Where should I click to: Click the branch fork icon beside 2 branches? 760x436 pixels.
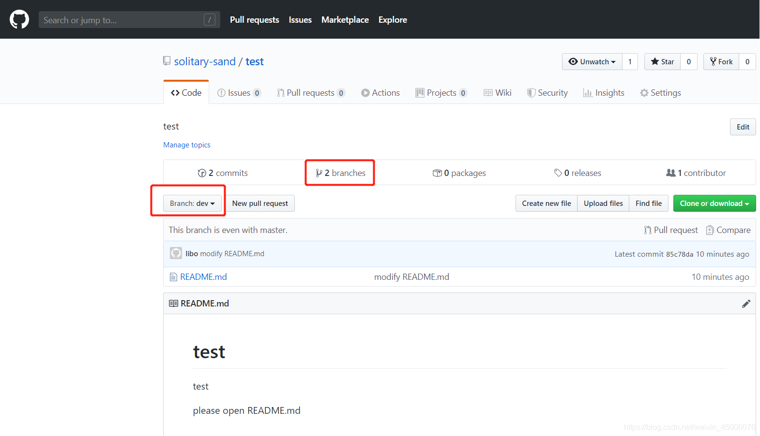pos(319,173)
